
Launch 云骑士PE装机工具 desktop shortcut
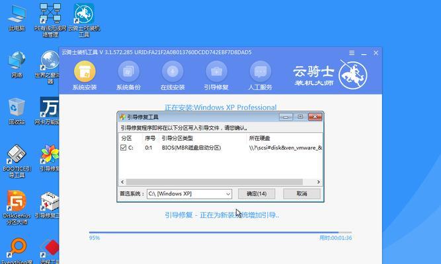(x=84, y=20)
